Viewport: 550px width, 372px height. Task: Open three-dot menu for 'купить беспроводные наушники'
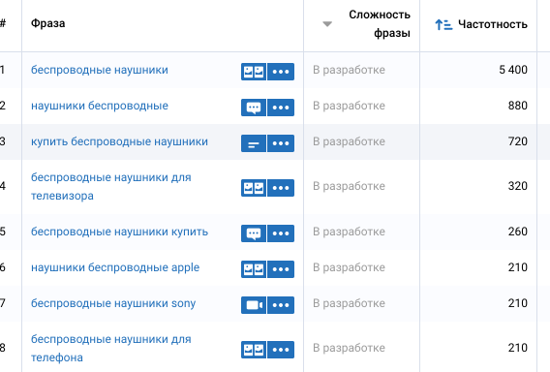point(281,143)
